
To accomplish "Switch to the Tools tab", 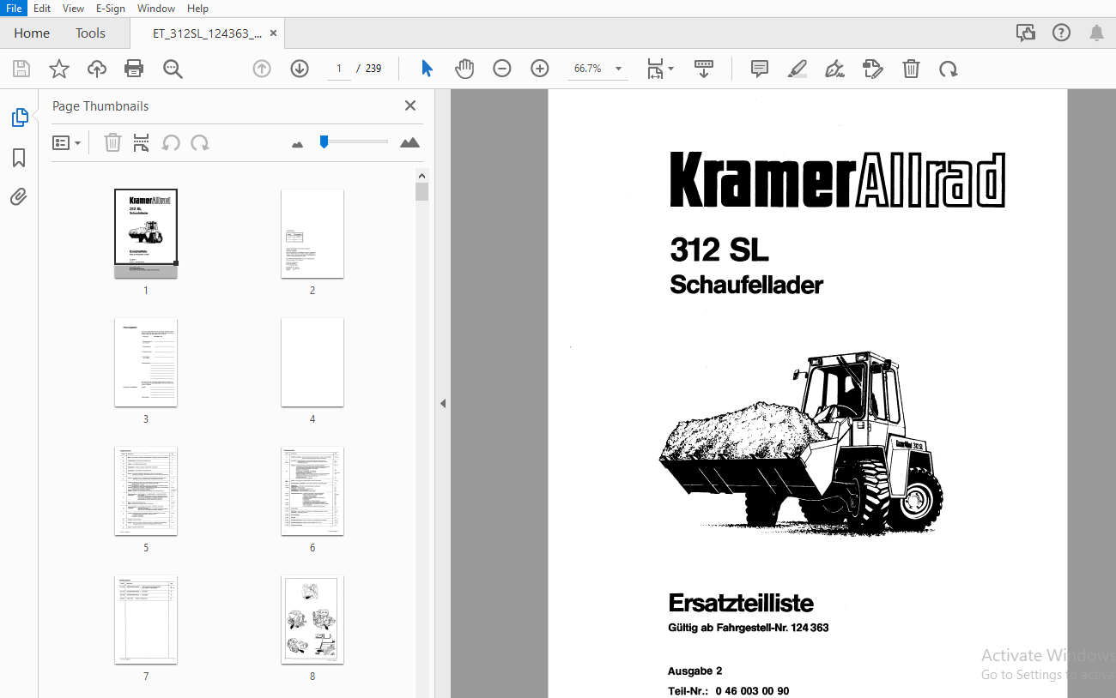I will click(x=90, y=33).
